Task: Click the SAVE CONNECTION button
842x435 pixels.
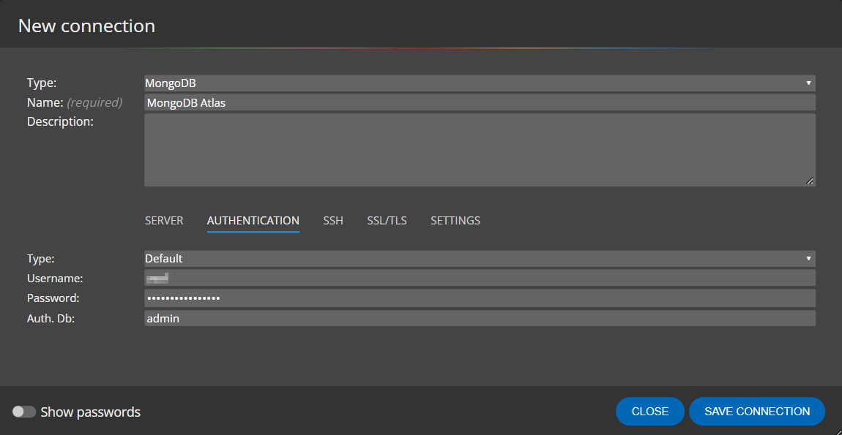Action: (757, 411)
